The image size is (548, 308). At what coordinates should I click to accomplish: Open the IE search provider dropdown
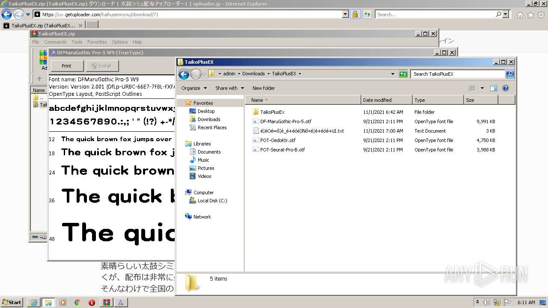pos(506,14)
